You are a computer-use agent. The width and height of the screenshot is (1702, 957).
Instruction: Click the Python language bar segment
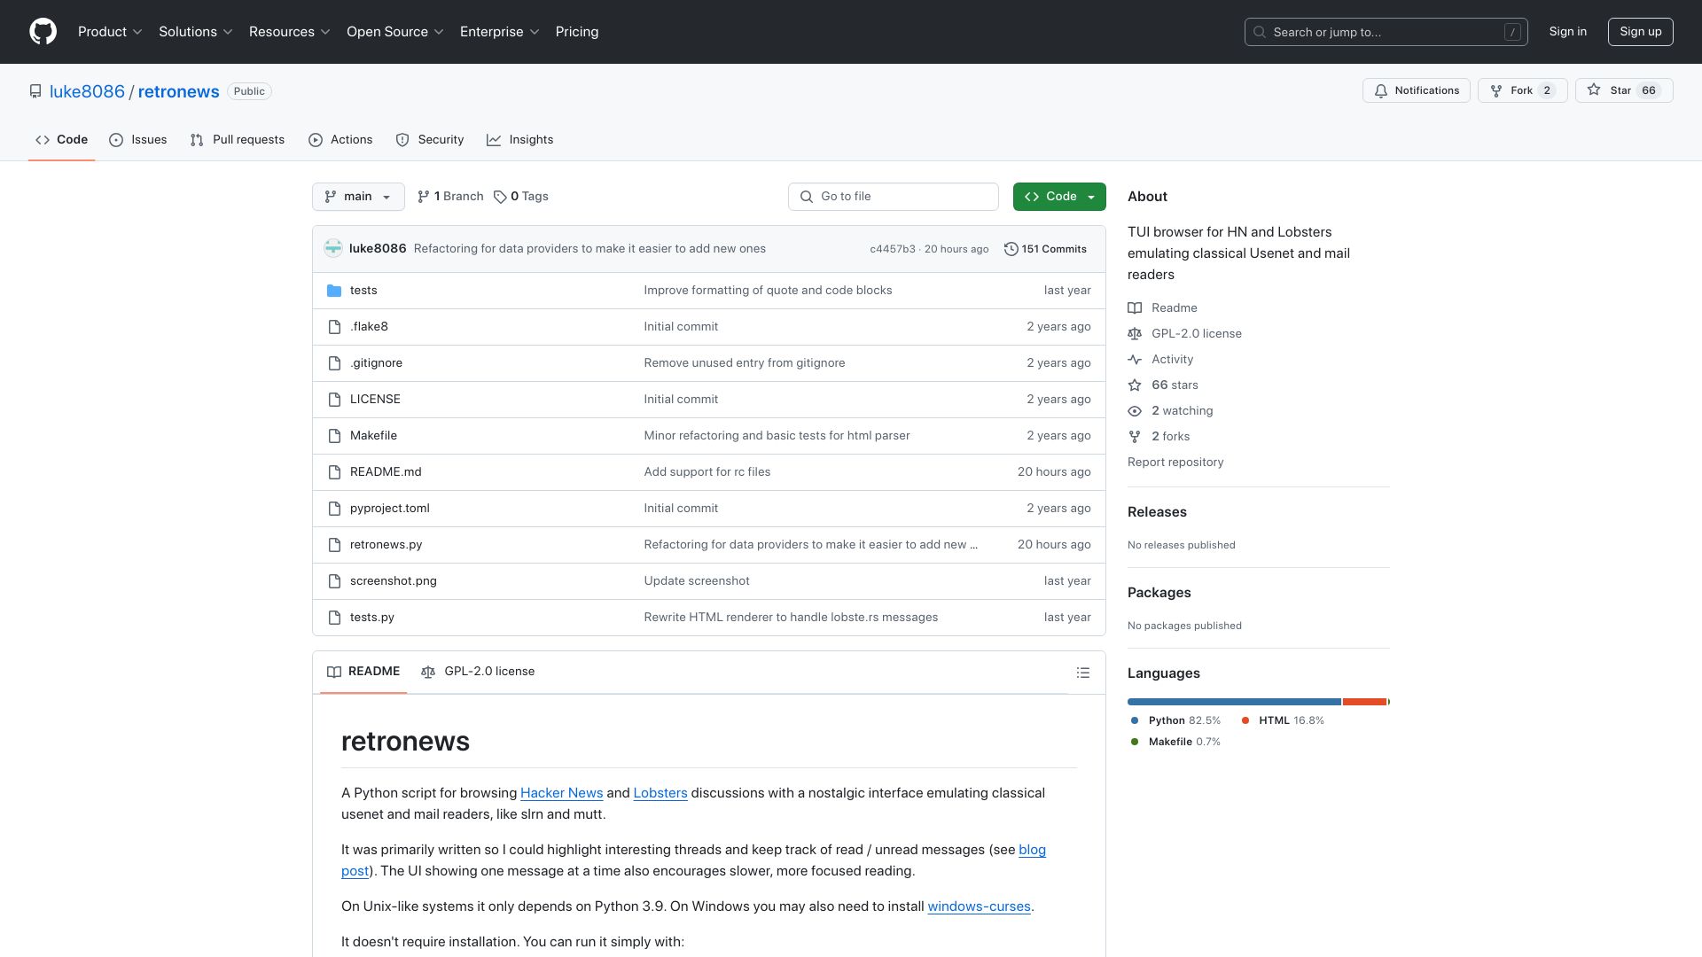[1234, 702]
